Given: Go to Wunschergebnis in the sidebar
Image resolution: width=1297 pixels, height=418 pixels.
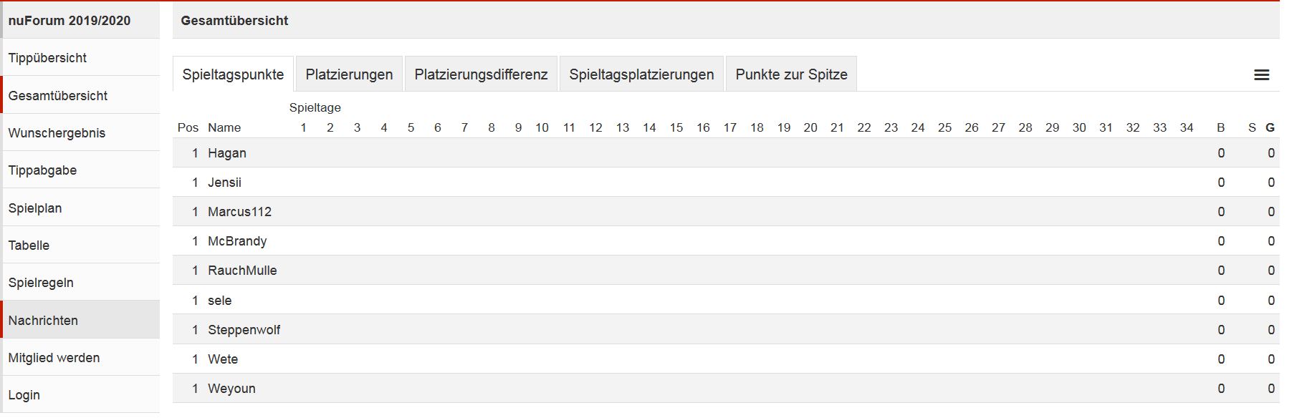Looking at the screenshot, I should 57,133.
